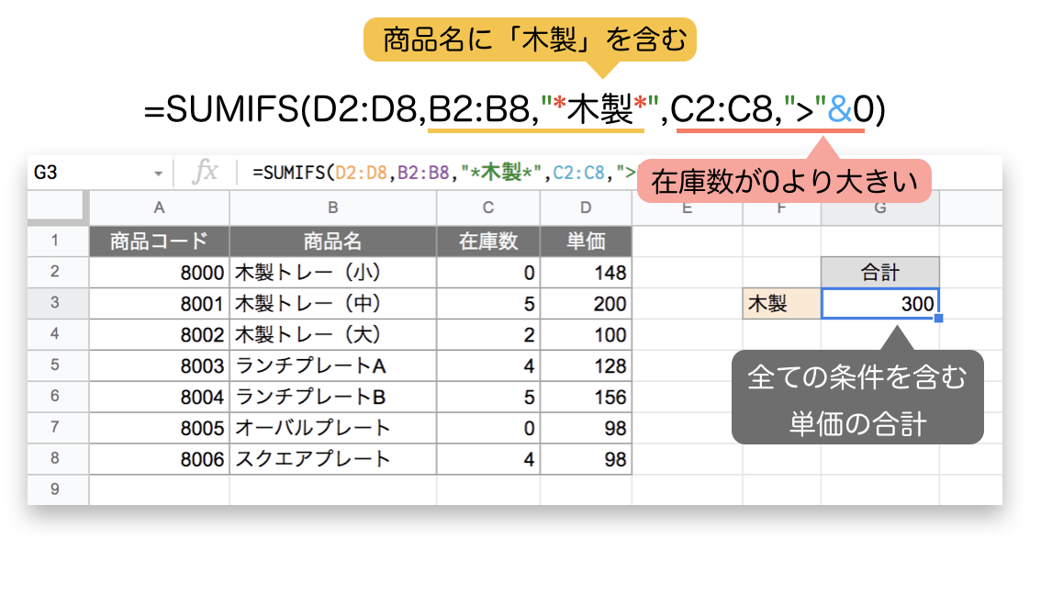This screenshot has width=1052, height=595.
Task: Select cell with product code 8005
Action: pos(159,428)
